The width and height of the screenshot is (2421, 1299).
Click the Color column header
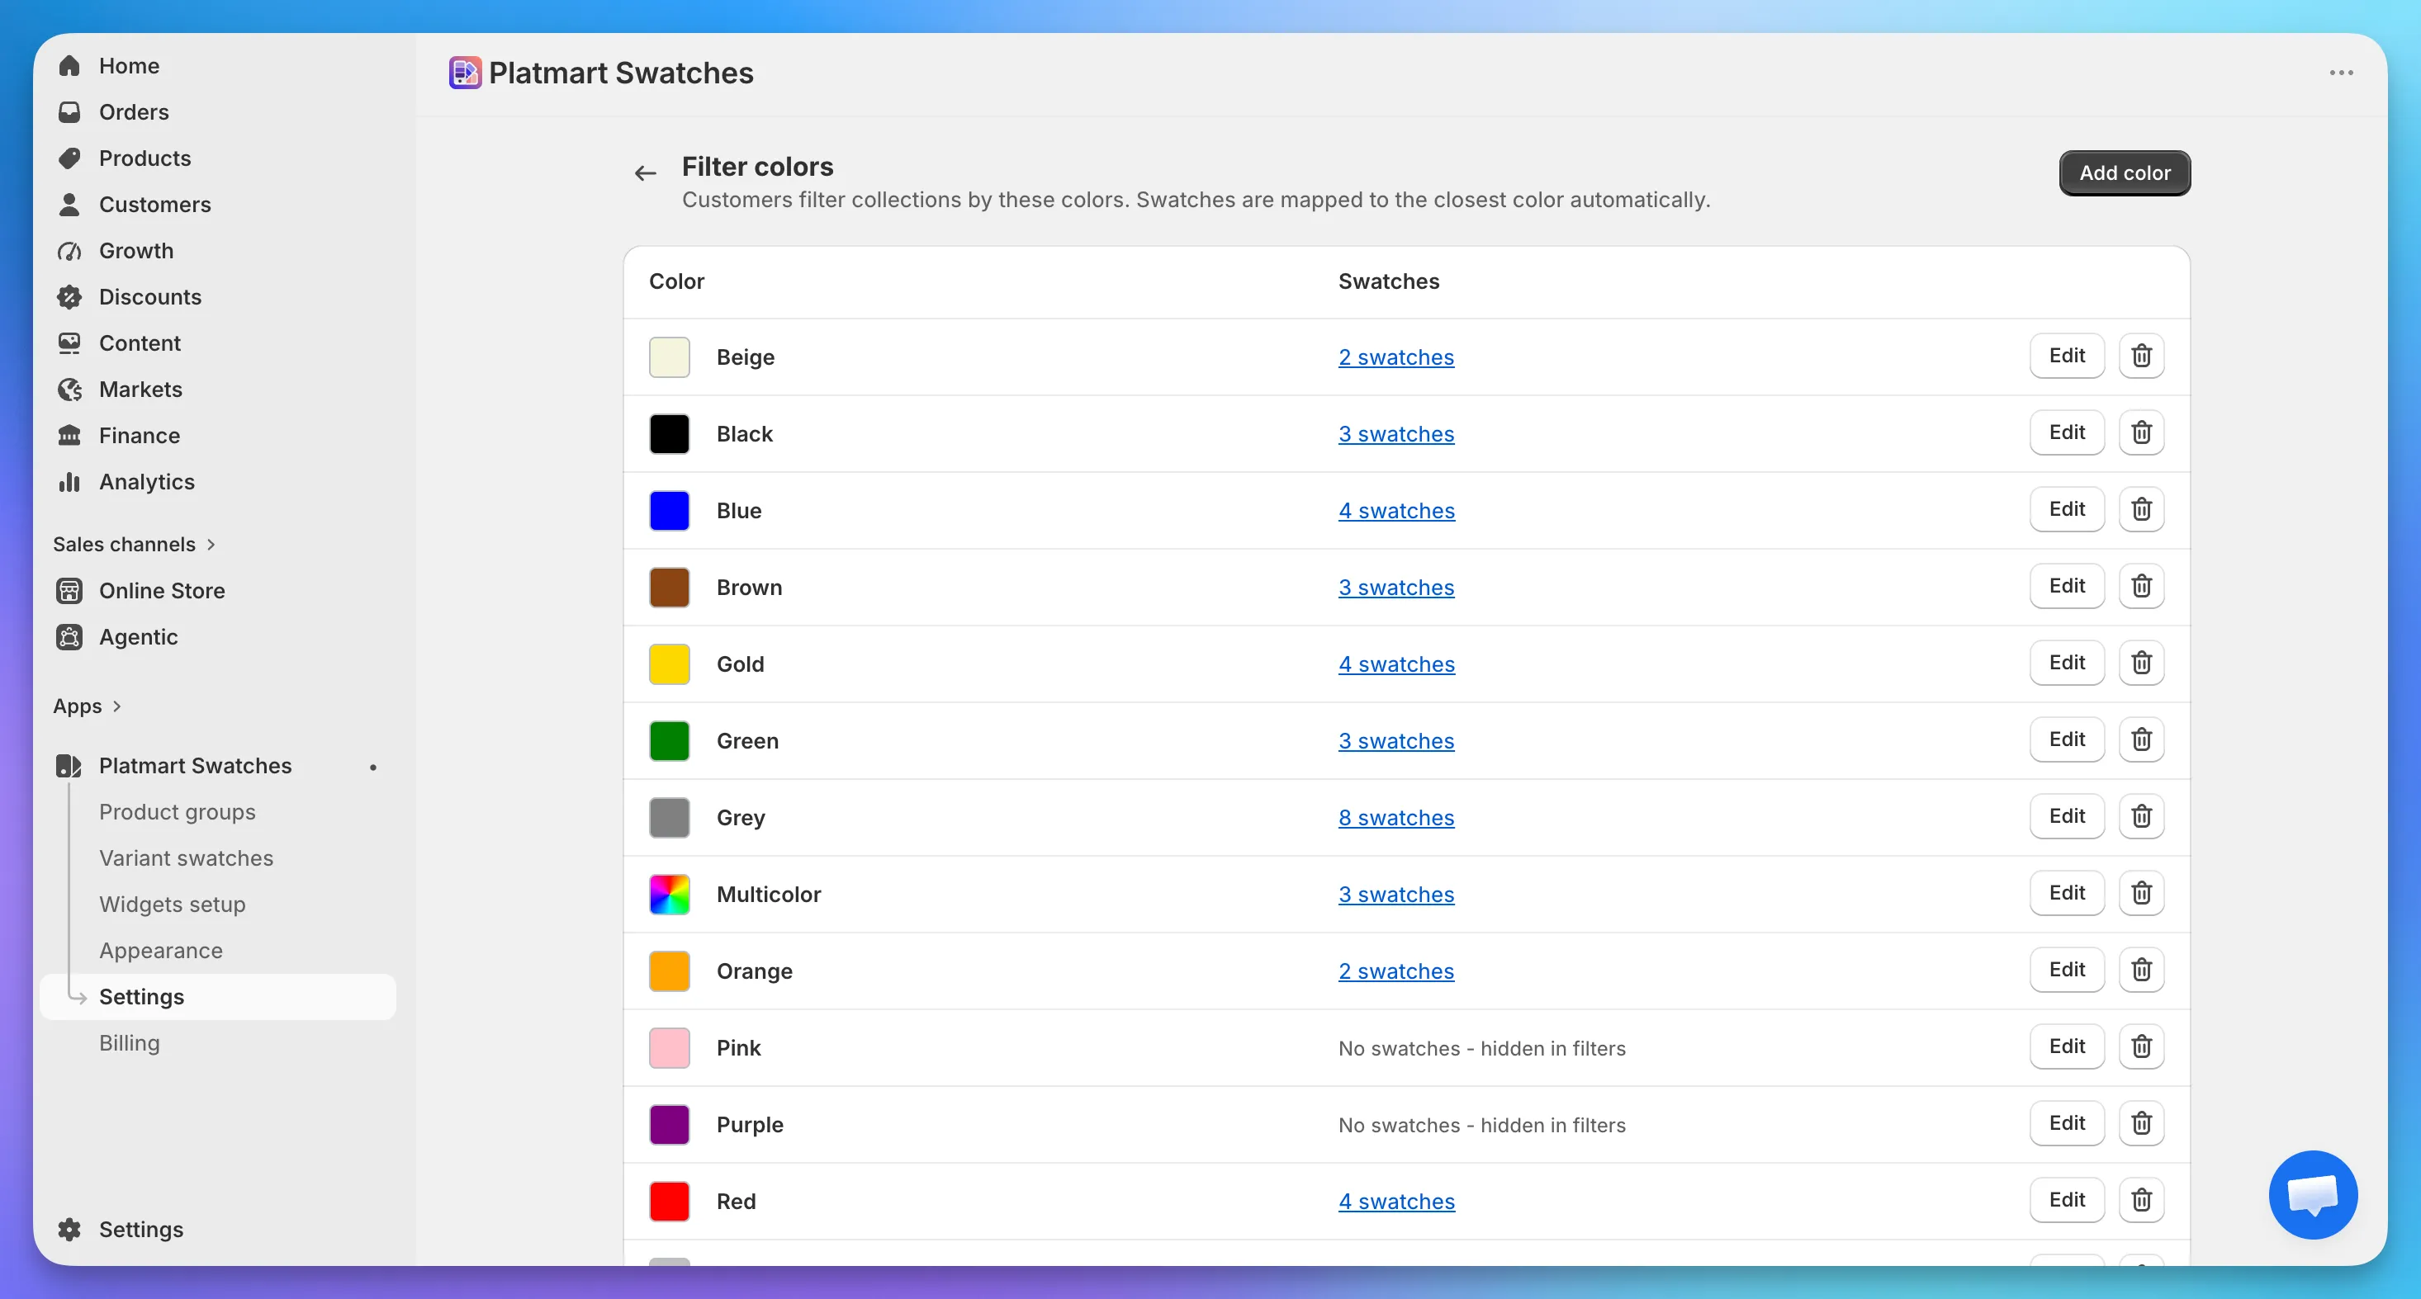(x=677, y=281)
